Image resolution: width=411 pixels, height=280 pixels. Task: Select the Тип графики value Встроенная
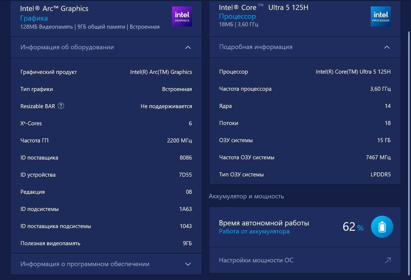(177, 89)
